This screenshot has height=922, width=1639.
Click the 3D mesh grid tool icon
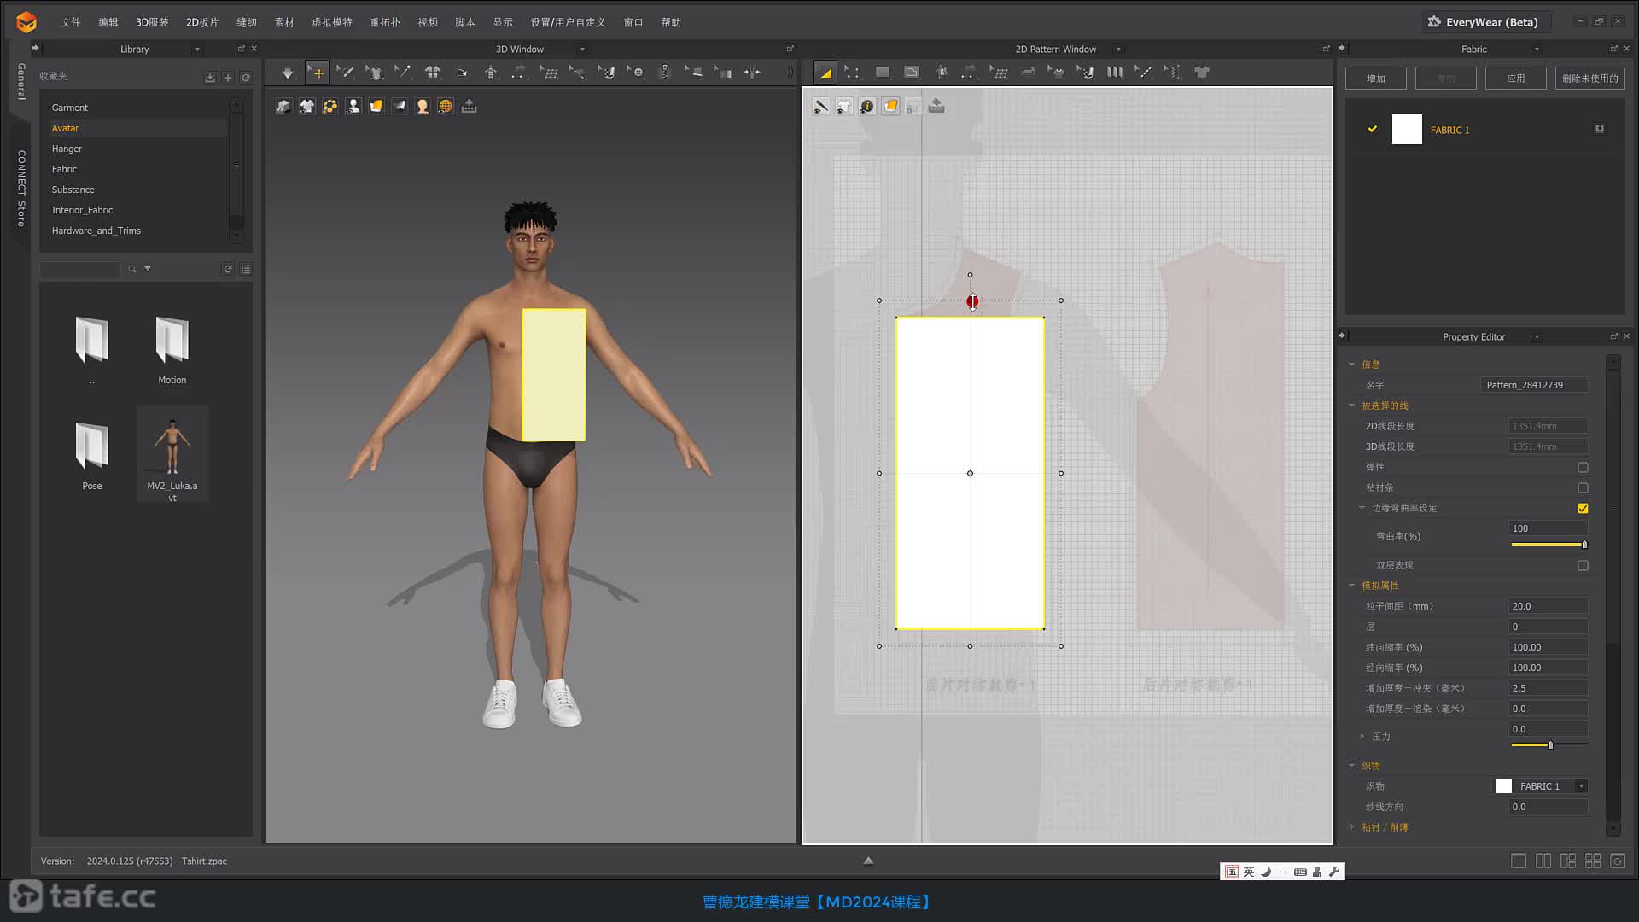(549, 73)
